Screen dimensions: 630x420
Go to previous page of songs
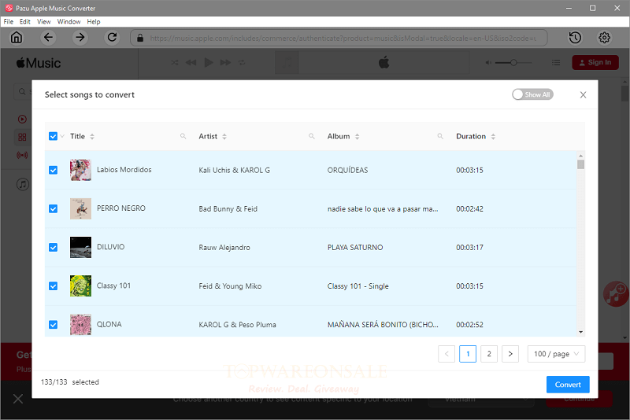447,354
